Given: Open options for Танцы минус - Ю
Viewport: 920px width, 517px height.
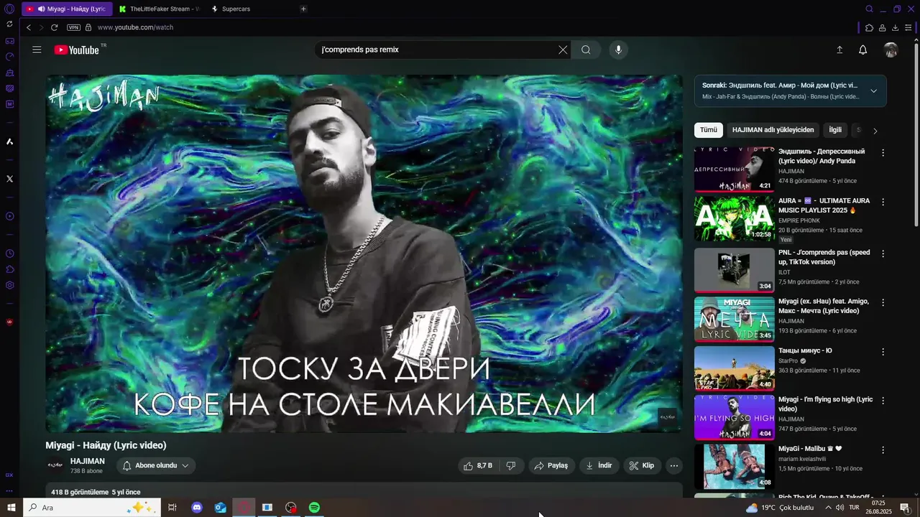Looking at the screenshot, I should [x=883, y=352].
